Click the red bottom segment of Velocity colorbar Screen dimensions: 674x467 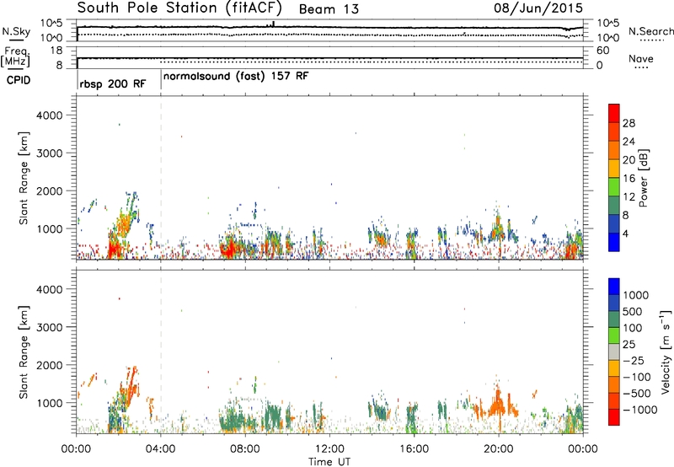(x=614, y=417)
